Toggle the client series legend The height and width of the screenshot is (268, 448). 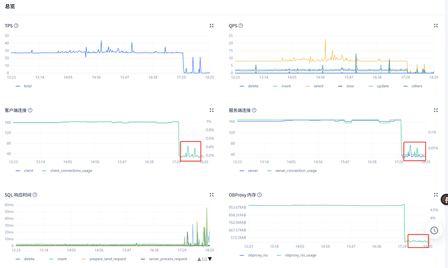tap(25, 171)
